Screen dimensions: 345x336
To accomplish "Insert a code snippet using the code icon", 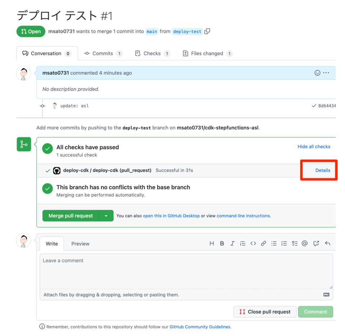I will point(253,243).
